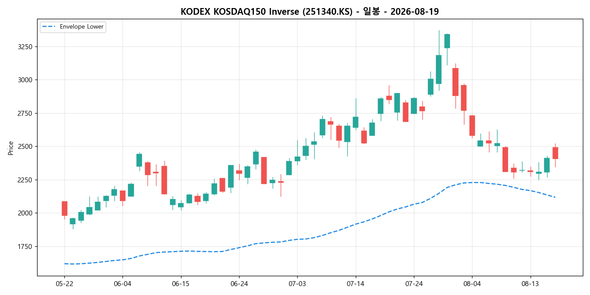Click the 2750 y-axis tick label
The height and width of the screenshot is (295, 590).
click(x=25, y=113)
